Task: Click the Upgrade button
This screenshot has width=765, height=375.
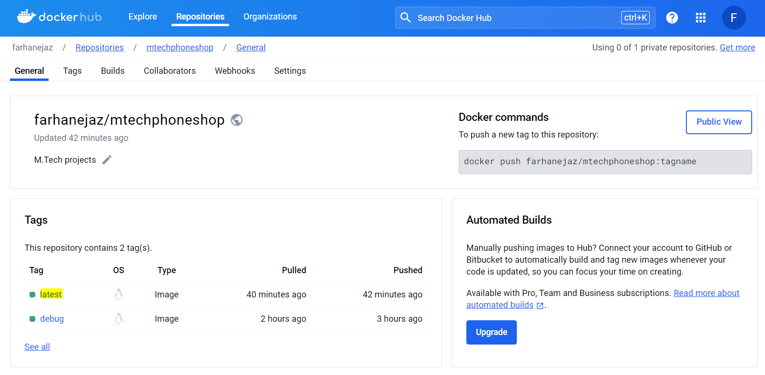Action: coord(492,332)
